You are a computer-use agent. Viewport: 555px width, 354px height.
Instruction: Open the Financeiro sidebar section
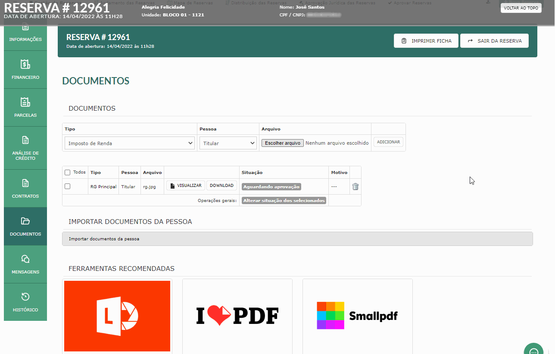(25, 70)
